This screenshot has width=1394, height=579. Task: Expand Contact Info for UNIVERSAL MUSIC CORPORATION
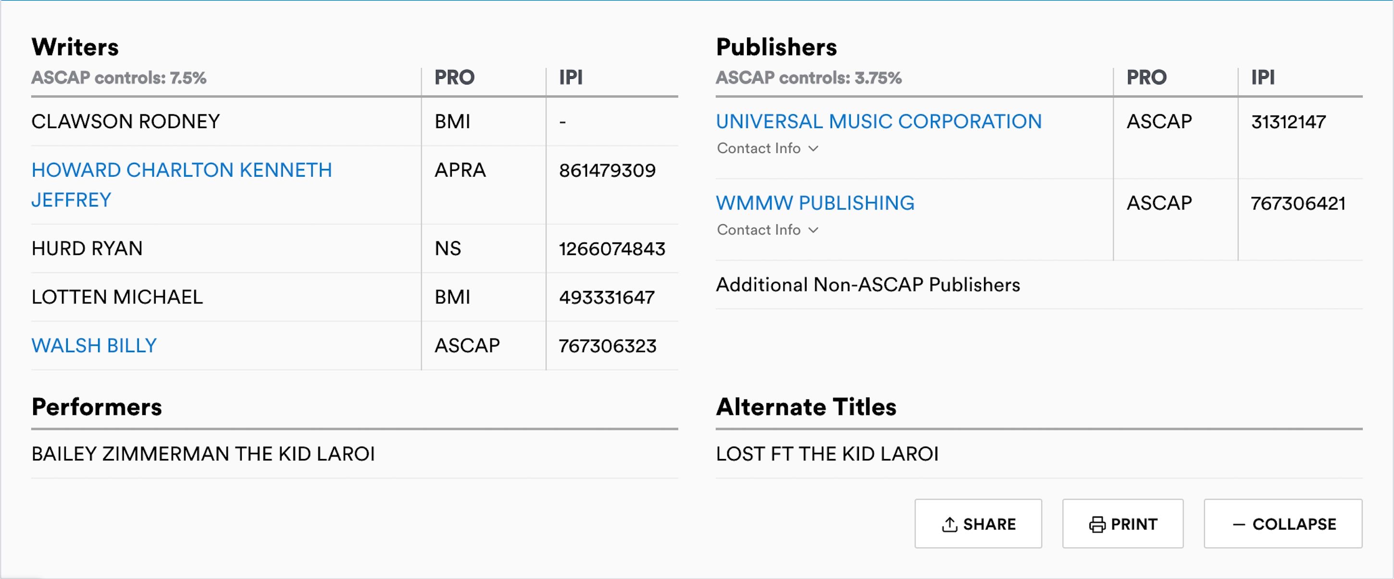[759, 149]
